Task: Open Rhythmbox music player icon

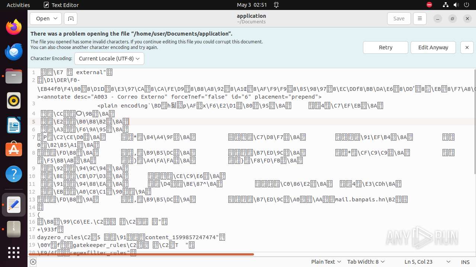Action: (x=14, y=100)
